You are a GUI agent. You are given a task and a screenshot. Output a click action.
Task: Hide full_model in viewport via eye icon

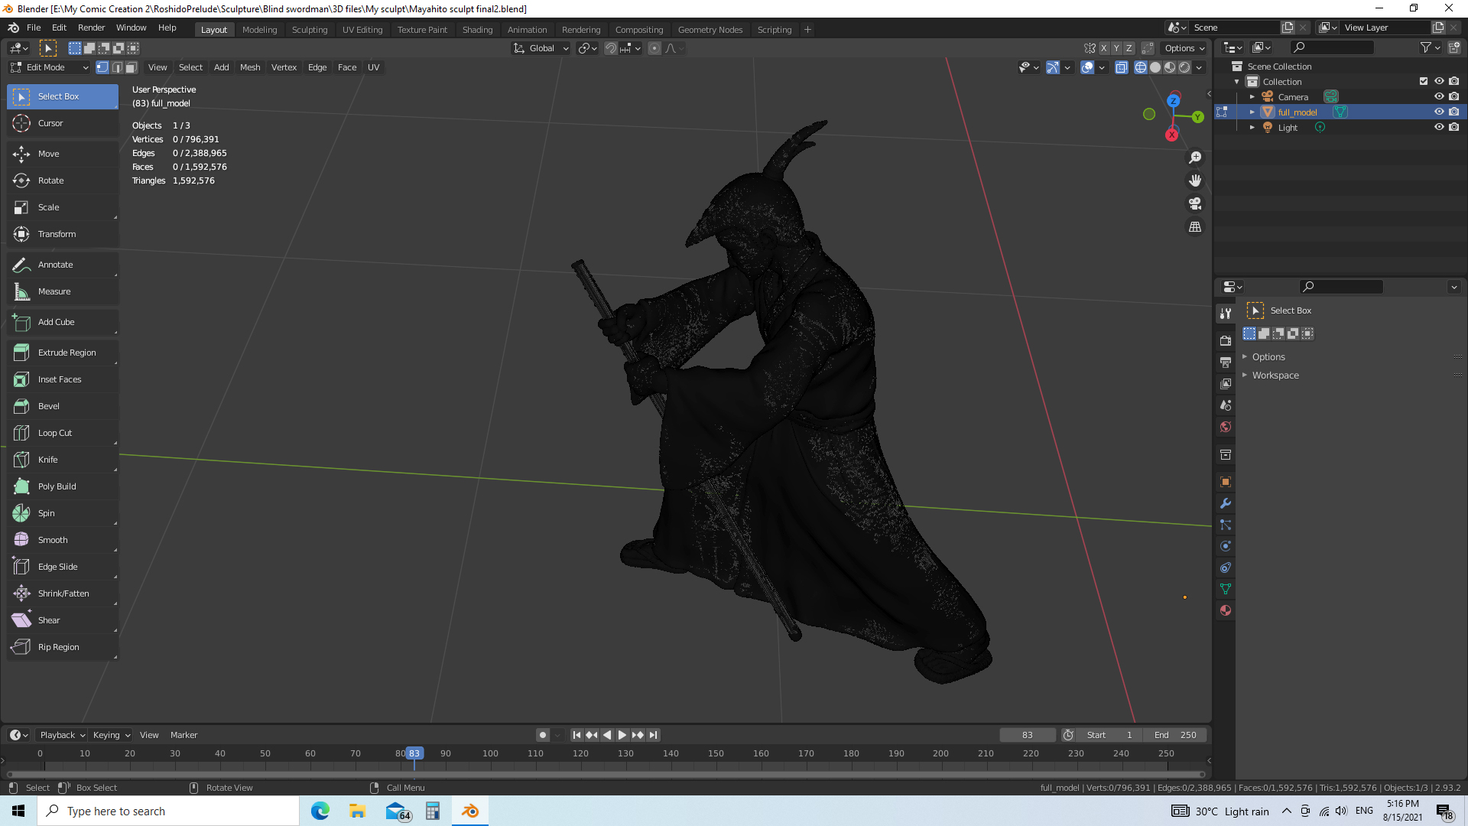1439,112
